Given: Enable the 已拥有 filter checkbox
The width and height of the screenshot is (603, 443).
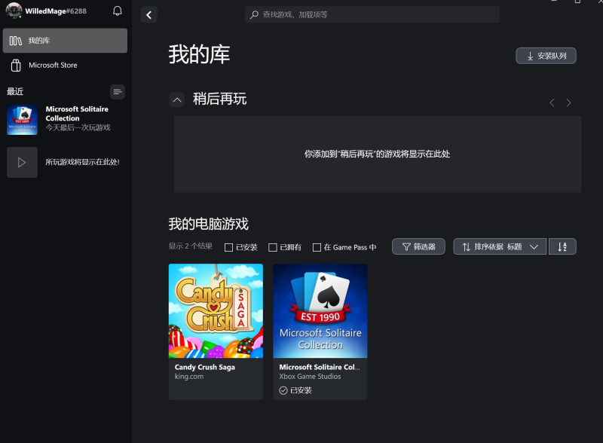Looking at the screenshot, I should click(272, 247).
